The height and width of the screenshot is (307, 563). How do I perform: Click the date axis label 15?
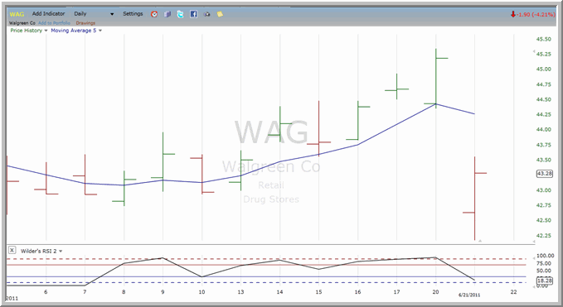click(319, 292)
